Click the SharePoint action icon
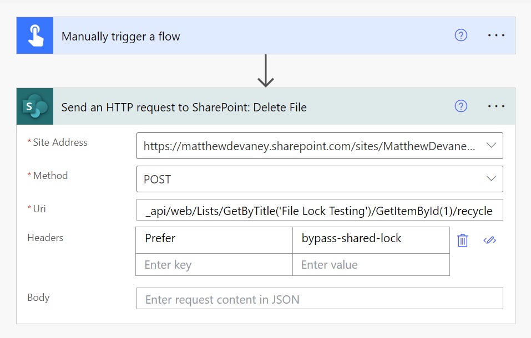Screen dimensions: 531x338 pyautogui.click(x=35, y=106)
